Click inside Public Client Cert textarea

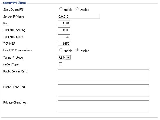coord(103,91)
